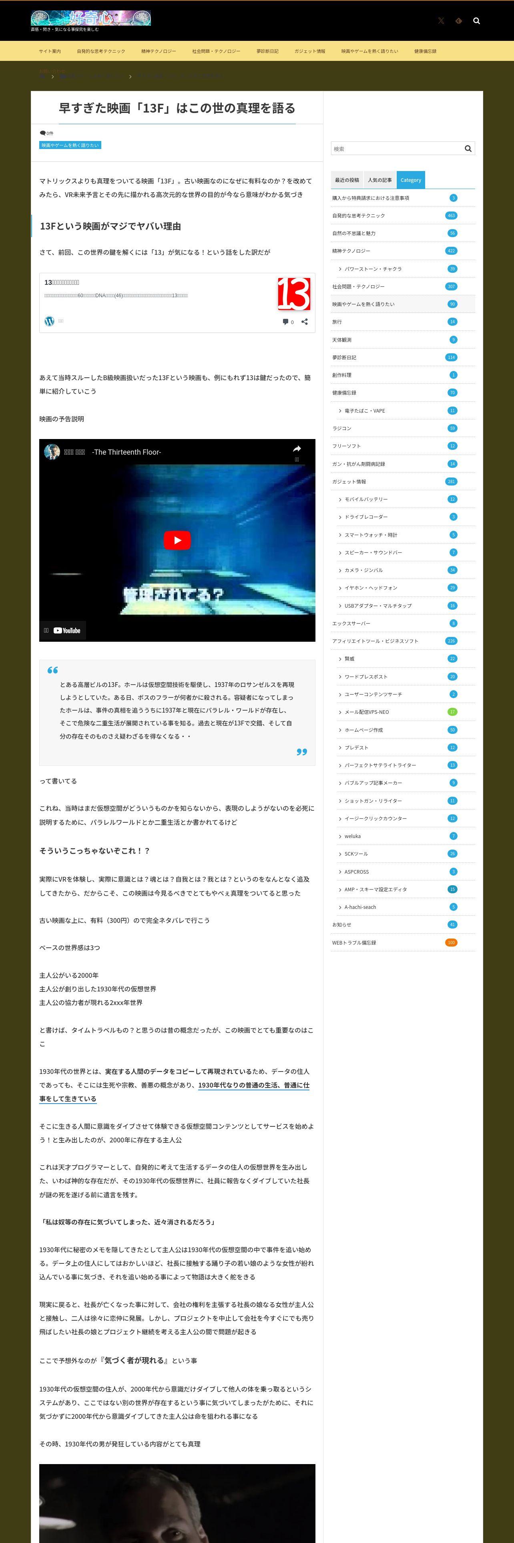Expand the モバイルバッテリー subcategory

coord(366,500)
